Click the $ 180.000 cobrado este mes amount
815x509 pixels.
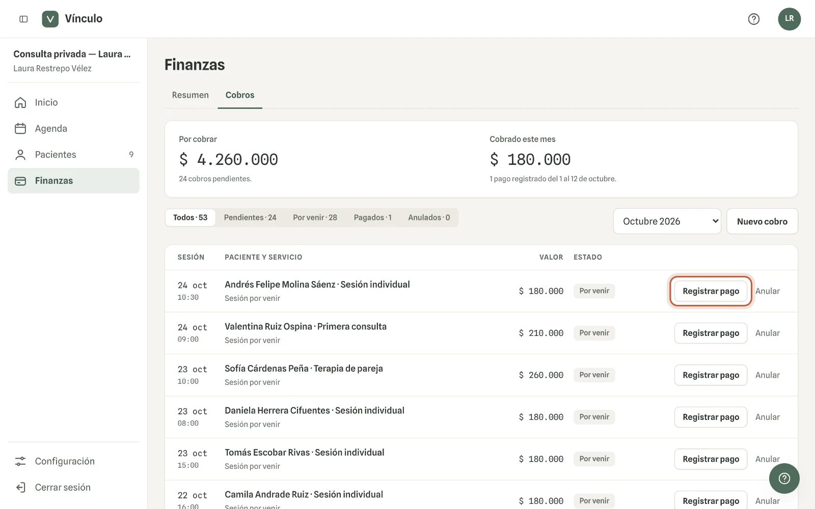point(530,159)
